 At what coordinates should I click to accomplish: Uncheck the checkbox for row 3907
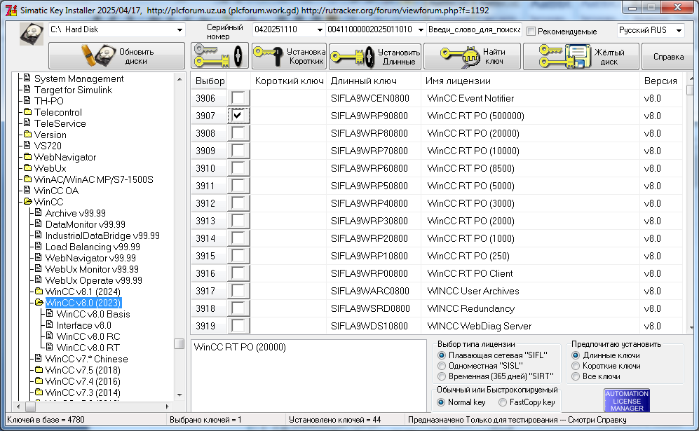(x=238, y=116)
